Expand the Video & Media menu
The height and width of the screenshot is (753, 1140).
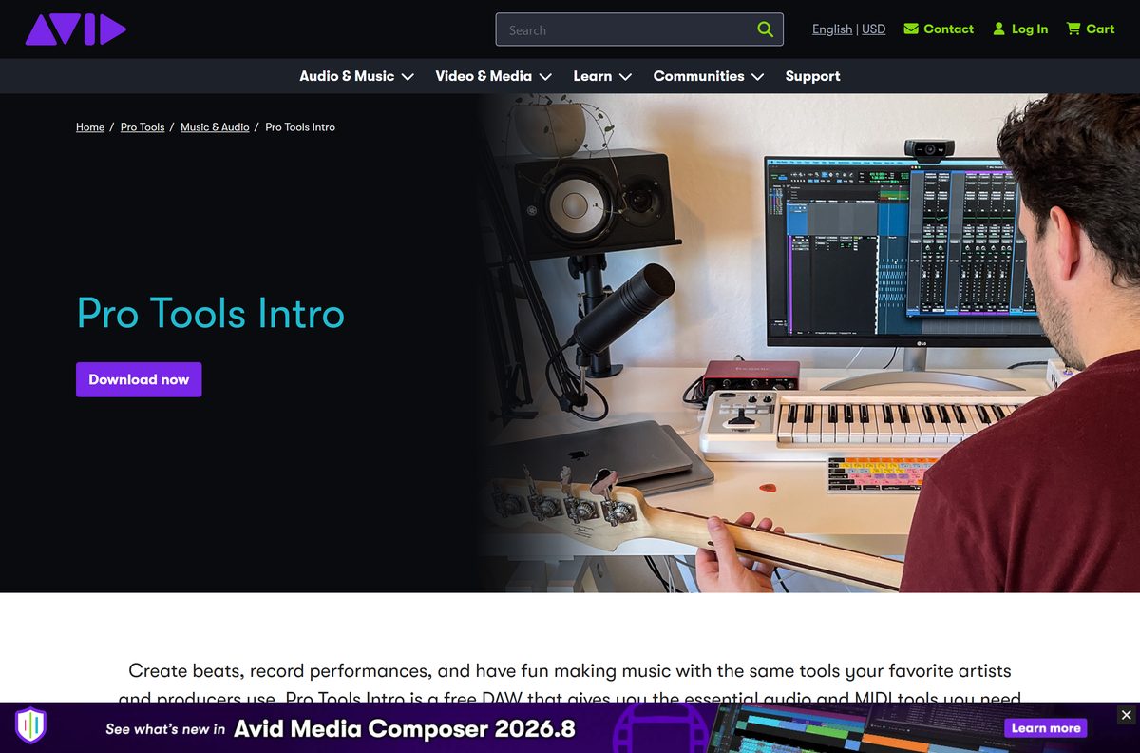coord(493,76)
